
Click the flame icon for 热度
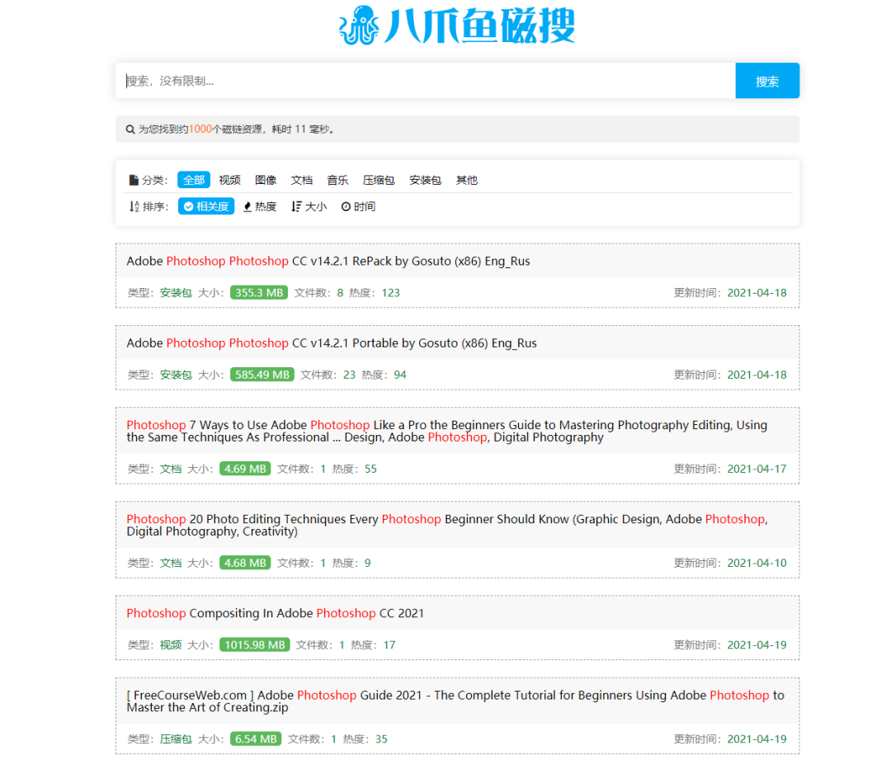click(247, 207)
